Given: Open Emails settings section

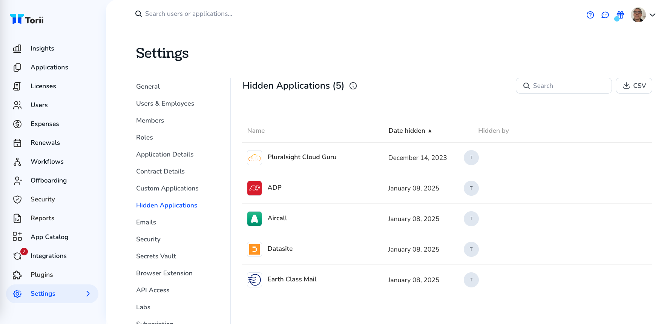Looking at the screenshot, I should click(146, 222).
